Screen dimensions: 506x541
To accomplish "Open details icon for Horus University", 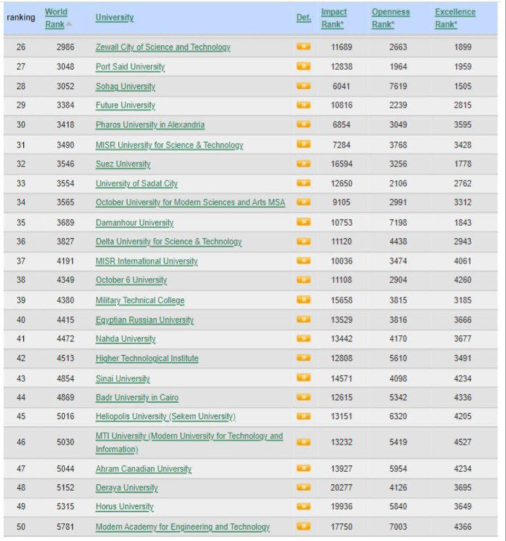I will [304, 506].
